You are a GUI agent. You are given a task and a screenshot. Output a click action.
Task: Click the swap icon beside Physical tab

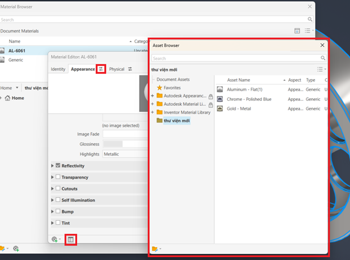[x=130, y=69]
